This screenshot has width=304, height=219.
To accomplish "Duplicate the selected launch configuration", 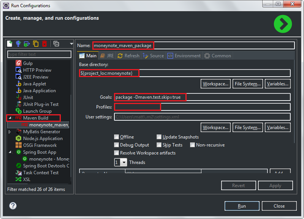I will (36, 44).
